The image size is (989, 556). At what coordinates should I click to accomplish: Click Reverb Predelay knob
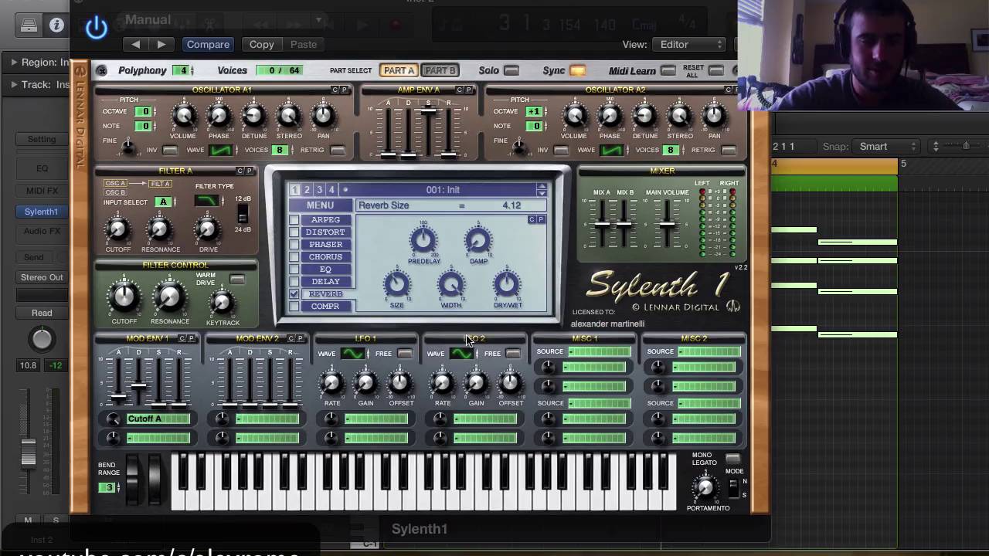423,241
